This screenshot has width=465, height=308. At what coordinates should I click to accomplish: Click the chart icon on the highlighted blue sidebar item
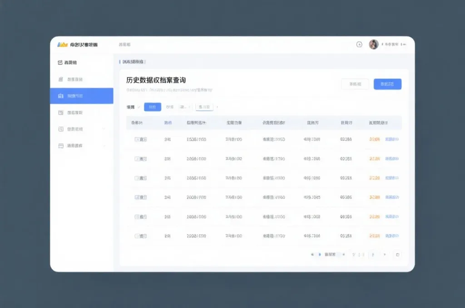tap(60, 96)
